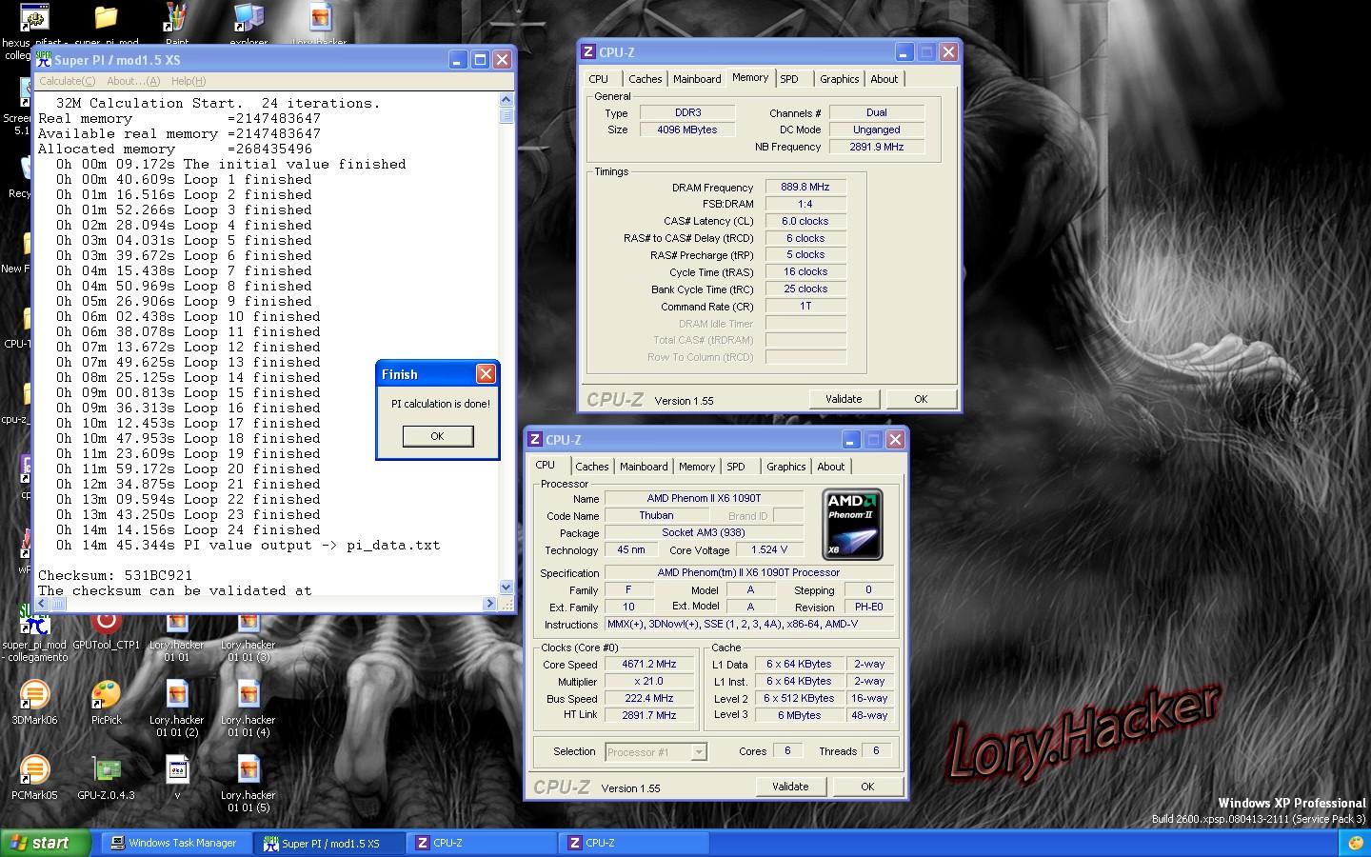Open the About menu in Super PI
The width and height of the screenshot is (1371, 857).
click(x=133, y=81)
